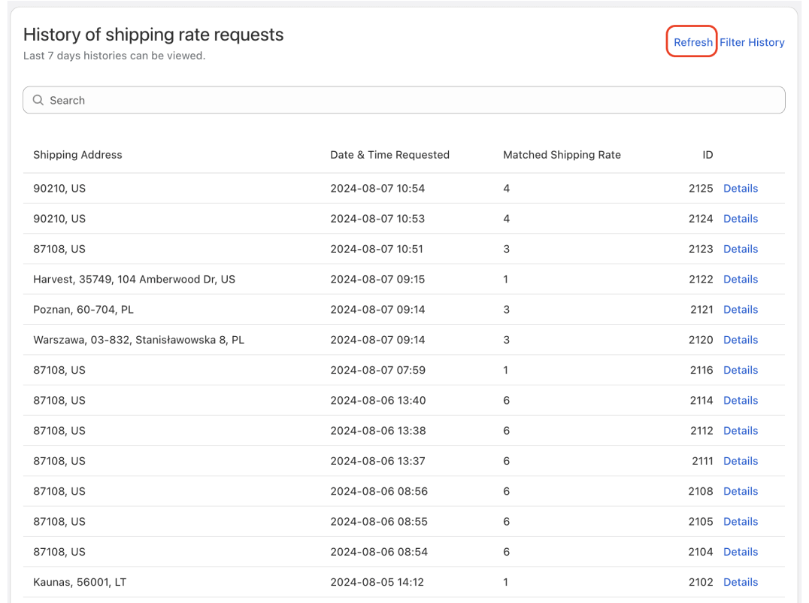Open Details for request ID 2111
The image size is (809, 603).
741,461
